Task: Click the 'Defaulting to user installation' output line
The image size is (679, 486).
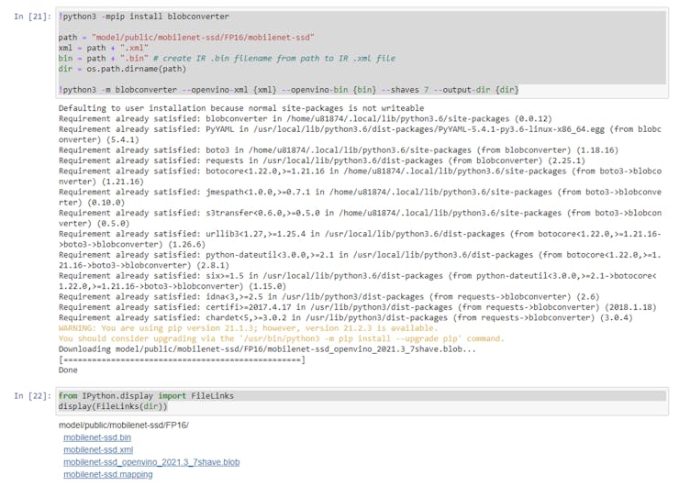Action: click(x=241, y=108)
